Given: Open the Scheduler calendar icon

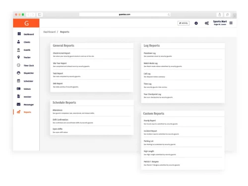Looking at the screenshot, I should pos(18,81).
